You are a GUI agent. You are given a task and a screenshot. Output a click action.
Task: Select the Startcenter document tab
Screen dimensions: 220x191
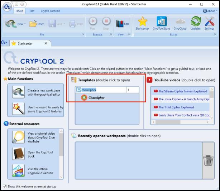coord(30,43)
